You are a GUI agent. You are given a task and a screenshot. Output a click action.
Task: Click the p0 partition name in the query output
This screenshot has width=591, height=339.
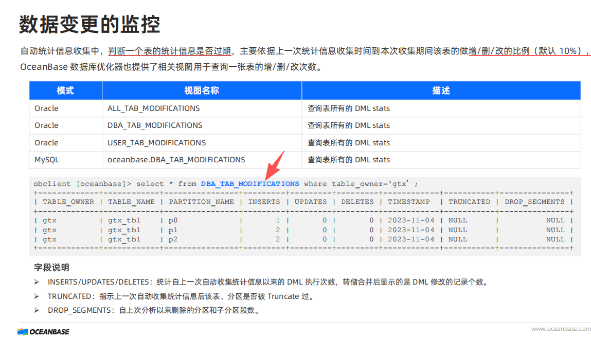pos(173,220)
